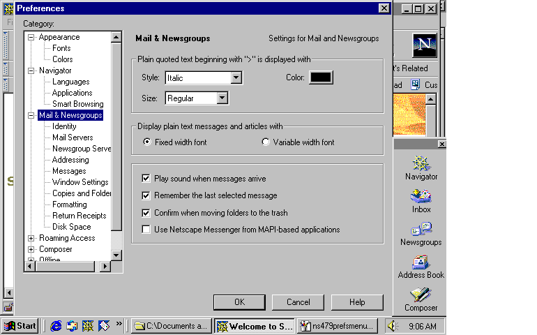Open Navigator from the component bar
The image size is (537, 335).
(x=421, y=168)
